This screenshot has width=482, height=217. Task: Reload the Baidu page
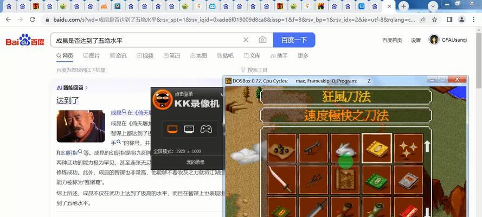pyautogui.click(x=33, y=20)
